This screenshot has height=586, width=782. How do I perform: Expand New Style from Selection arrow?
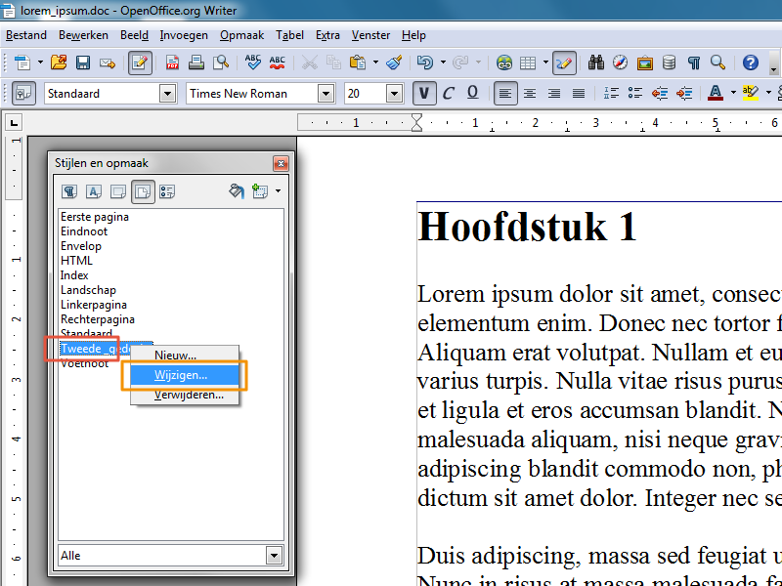[278, 191]
